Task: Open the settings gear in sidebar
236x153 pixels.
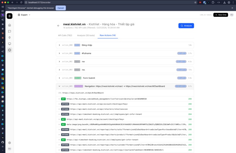Action: 9,143
